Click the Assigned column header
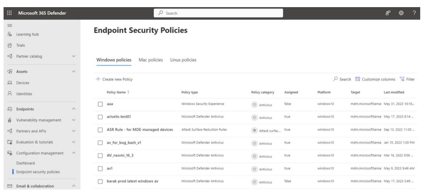The image size is (437, 193). (291, 93)
